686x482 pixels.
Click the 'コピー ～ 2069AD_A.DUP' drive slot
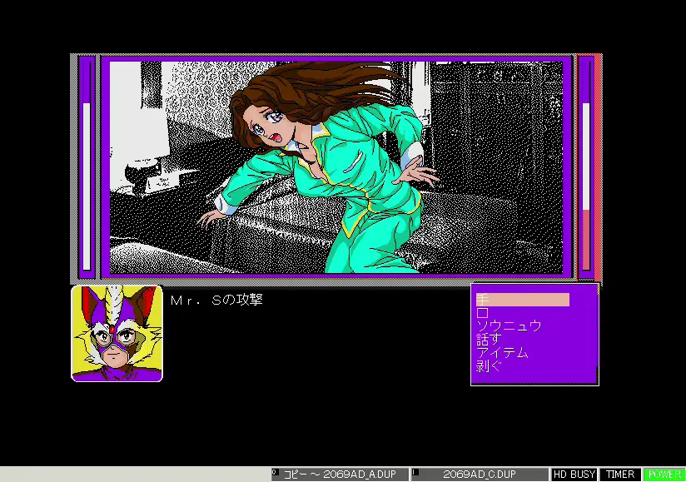pos(340,475)
